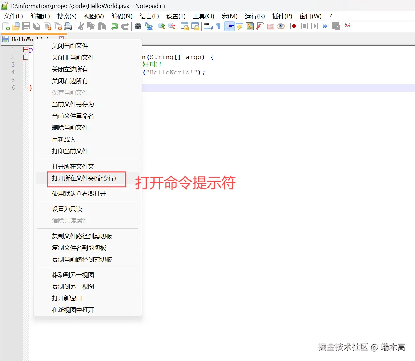Start macro recording with the red dot icon
415x361 pixels.
[x=294, y=26]
